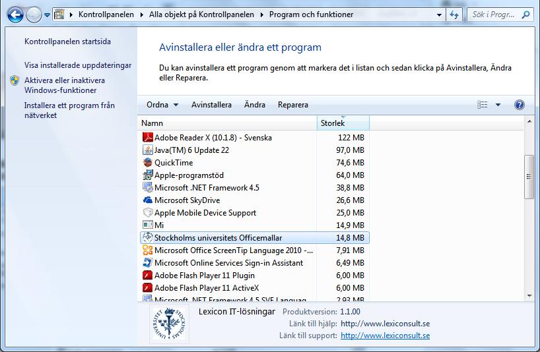Open Kontrollpanelen breadcrumb
The image size is (540, 352).
tap(106, 15)
